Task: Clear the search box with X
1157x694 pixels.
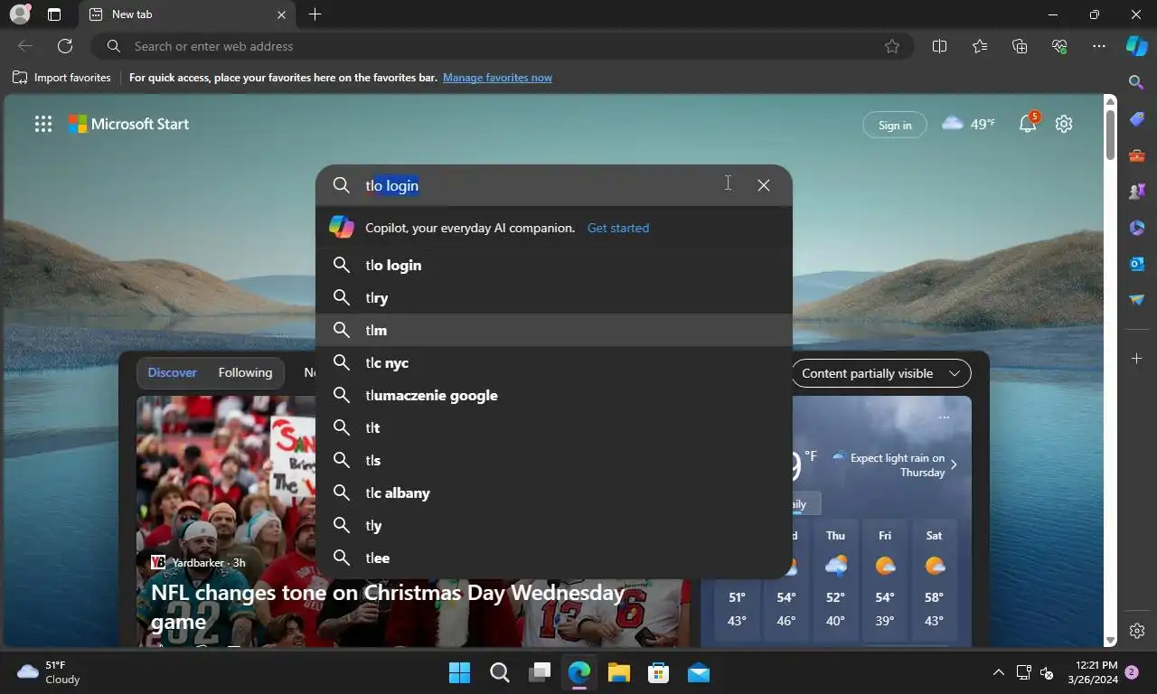Action: point(764,185)
